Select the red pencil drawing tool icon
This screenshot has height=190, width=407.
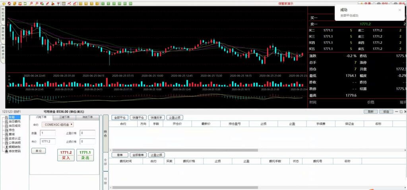click(48, 4)
